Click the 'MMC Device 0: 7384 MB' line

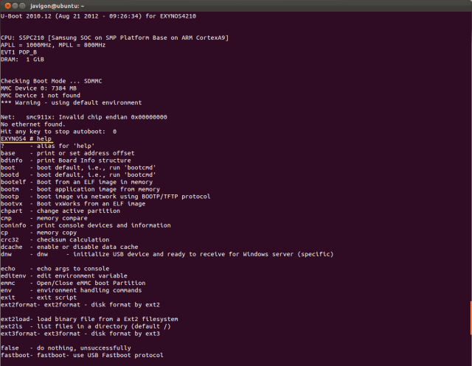(44, 88)
